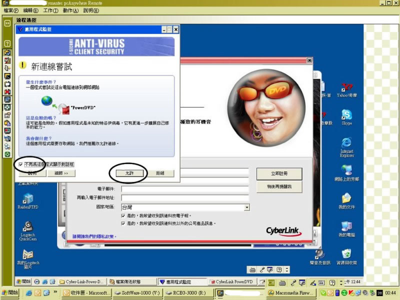Click the re-enter email address field
The image size is (400, 300).
pos(185,197)
